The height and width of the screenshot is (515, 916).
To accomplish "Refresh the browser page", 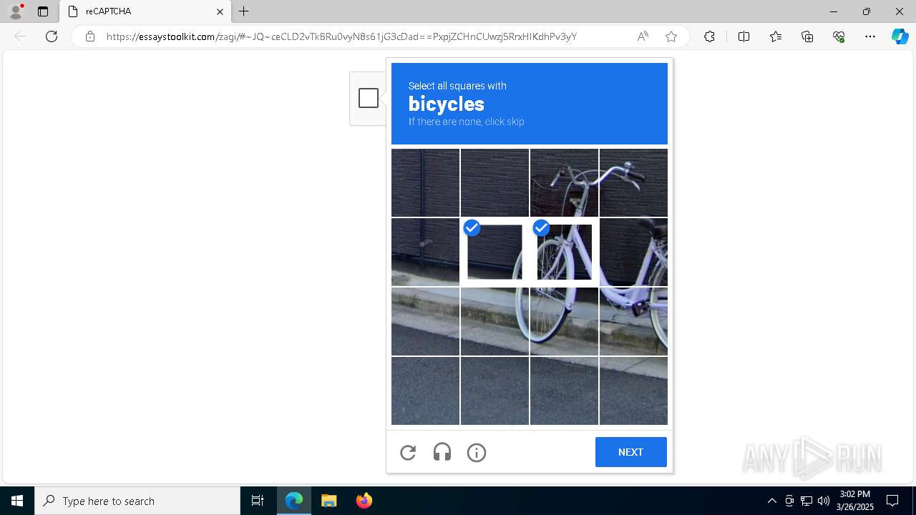I will 52,36.
